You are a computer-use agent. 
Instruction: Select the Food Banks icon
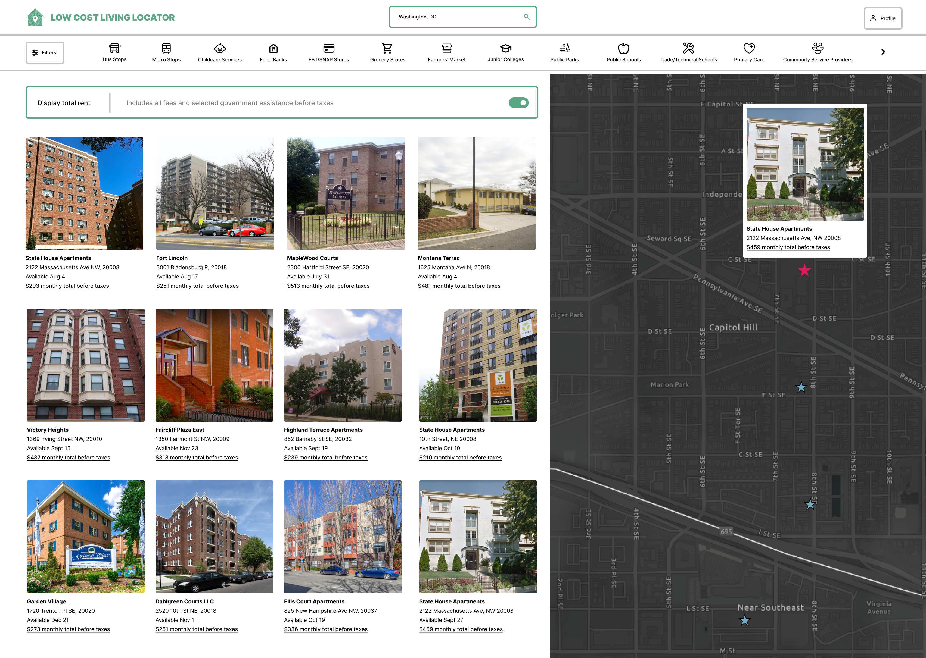(x=273, y=48)
